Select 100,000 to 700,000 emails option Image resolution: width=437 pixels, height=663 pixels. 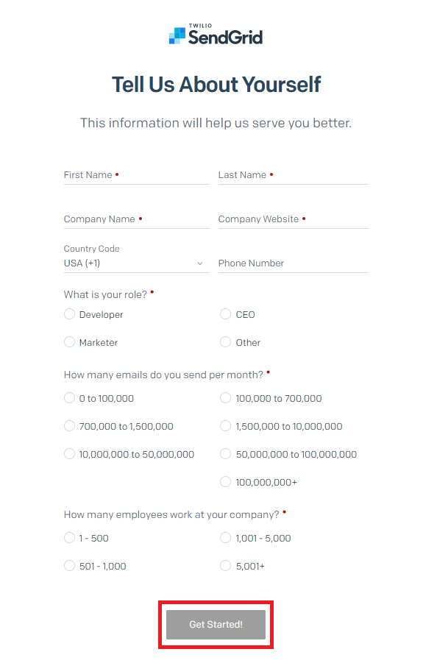226,398
